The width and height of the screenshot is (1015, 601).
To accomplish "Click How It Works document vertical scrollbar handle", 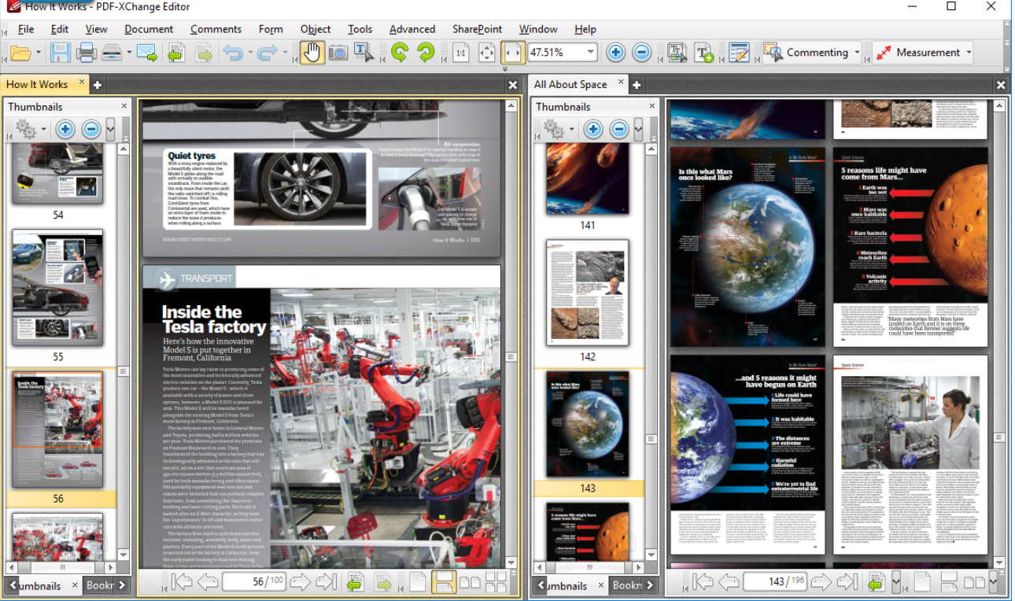I will coord(511,357).
